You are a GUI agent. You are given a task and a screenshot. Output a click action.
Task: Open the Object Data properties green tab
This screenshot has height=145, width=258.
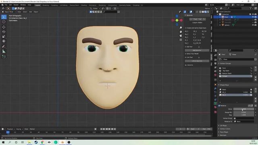[x=215, y=103]
